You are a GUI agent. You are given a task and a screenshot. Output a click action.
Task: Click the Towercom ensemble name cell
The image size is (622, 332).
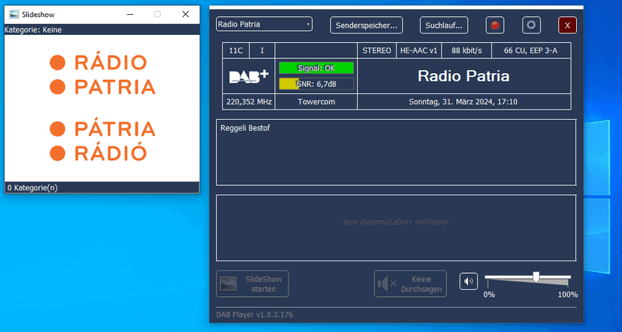[316, 102]
